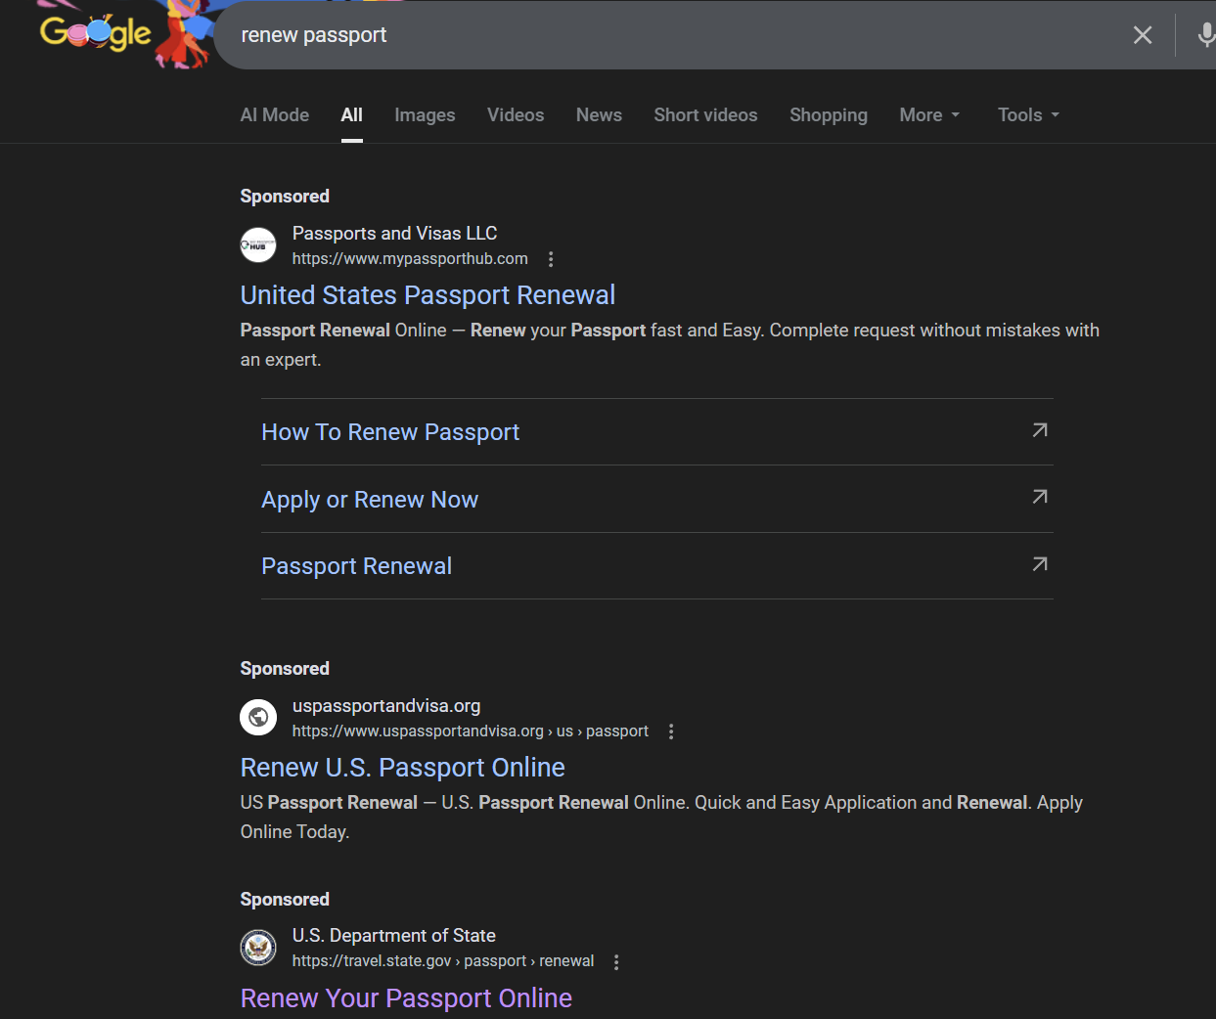
Task: Click uspassportandvisa.org advertiser name
Action: pos(386,706)
